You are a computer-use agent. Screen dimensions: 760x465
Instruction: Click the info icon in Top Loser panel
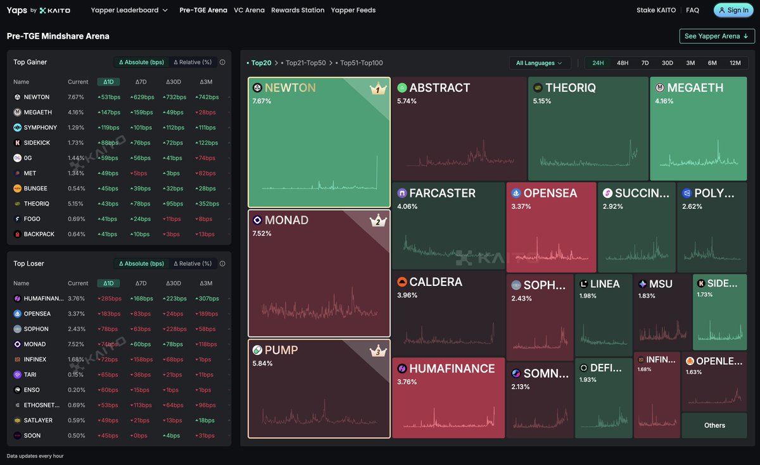pos(222,264)
